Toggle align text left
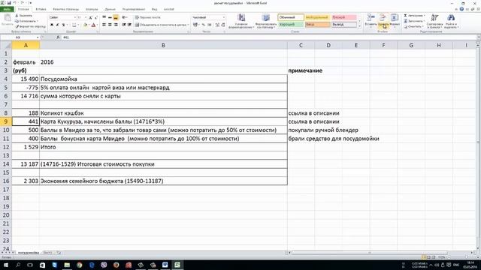Image resolution: width=481 pixels, height=270 pixels. tap(104, 25)
